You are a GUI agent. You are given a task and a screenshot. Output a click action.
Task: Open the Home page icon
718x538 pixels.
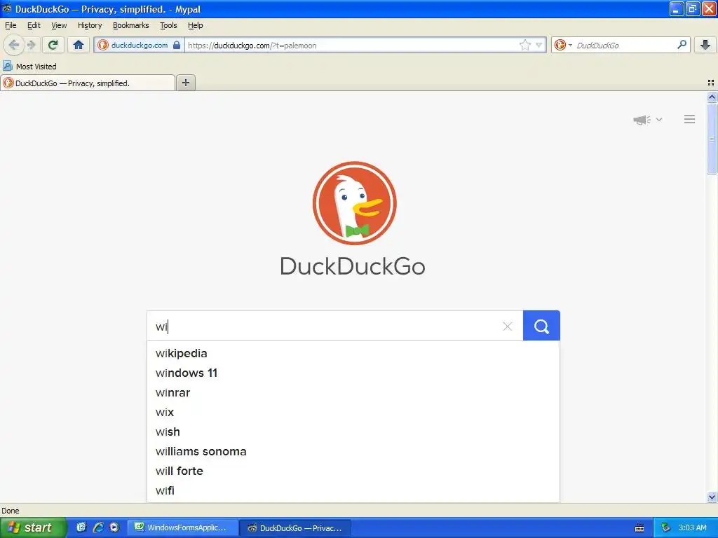[79, 45]
